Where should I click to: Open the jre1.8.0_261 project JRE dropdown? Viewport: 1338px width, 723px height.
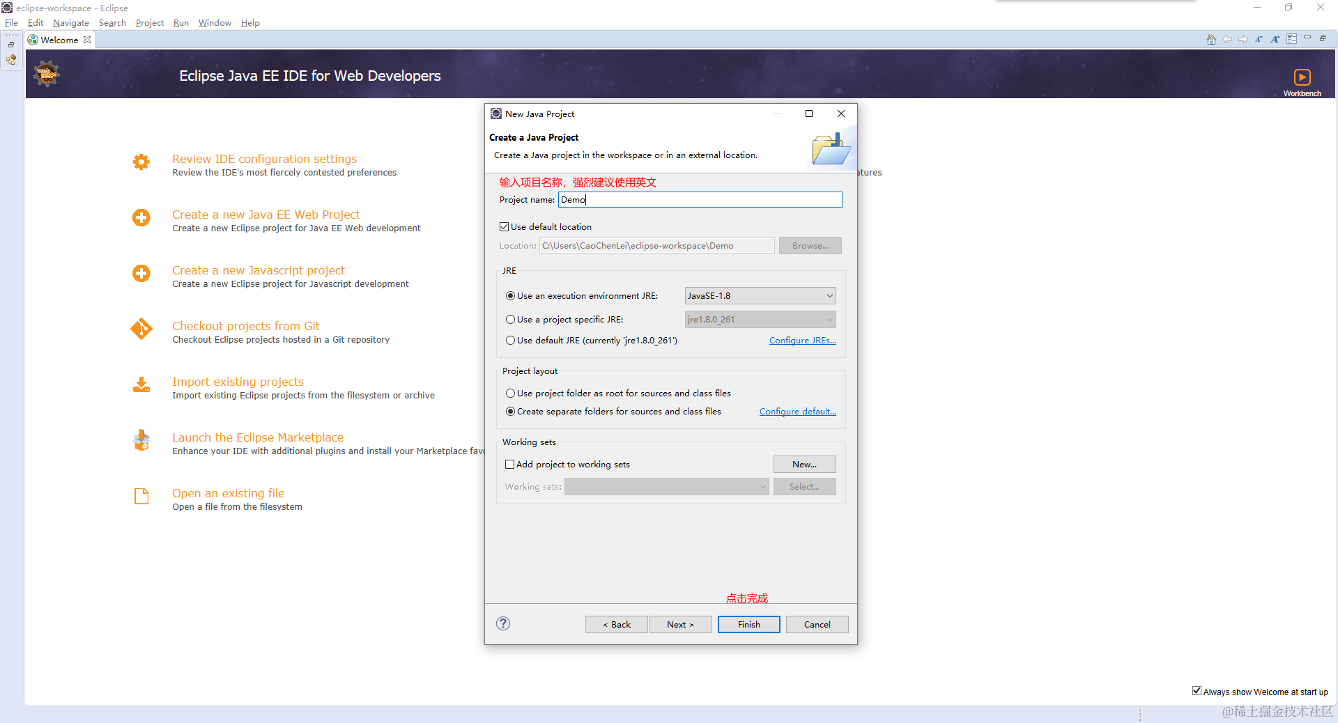tap(760, 319)
